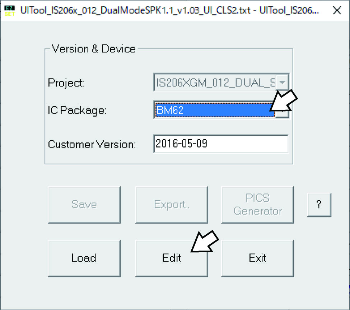Expand the Project dropdown arrow
This screenshot has width=350, height=310.
[283, 83]
